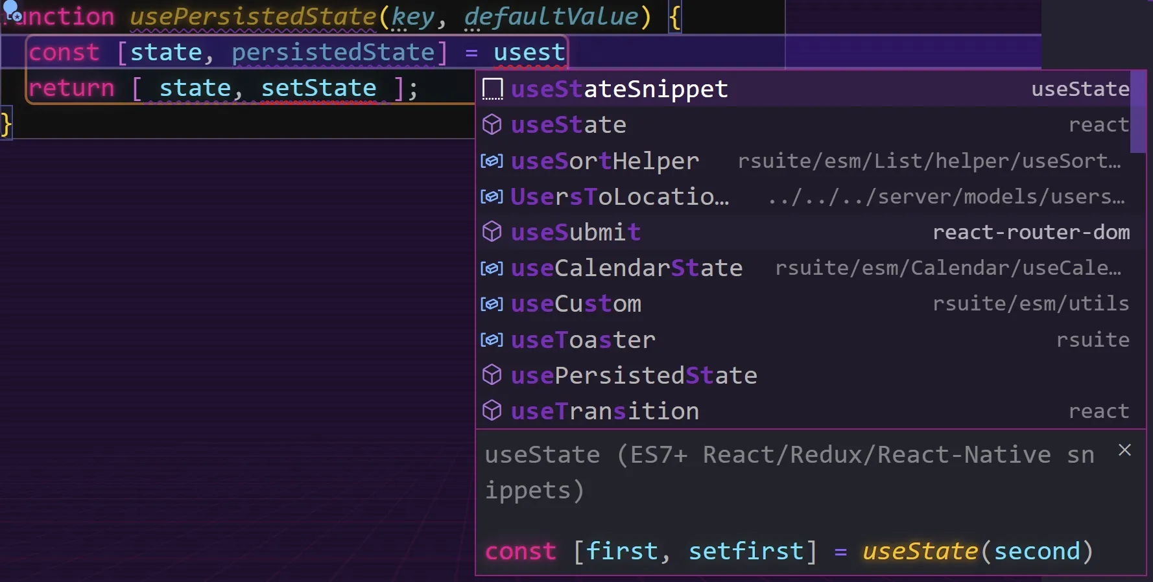Click the cube icon next to useState

coord(492,124)
